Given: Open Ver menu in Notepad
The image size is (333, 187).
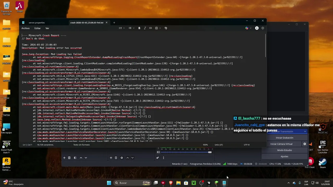Looking at the screenshot, I should pyautogui.click(x=47, y=28).
